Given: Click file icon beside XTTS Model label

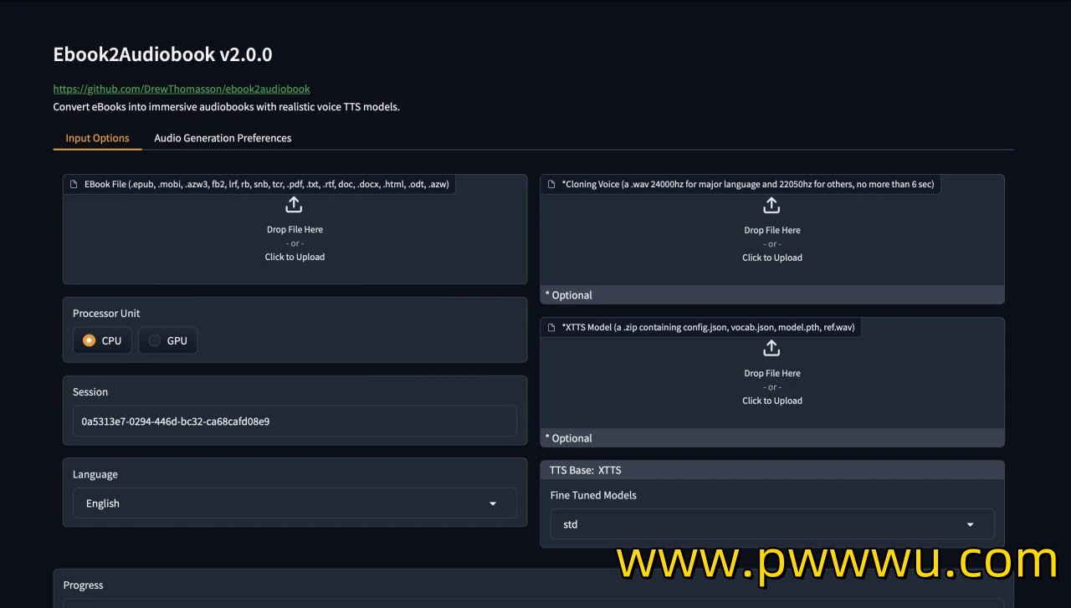Looking at the screenshot, I should (551, 327).
